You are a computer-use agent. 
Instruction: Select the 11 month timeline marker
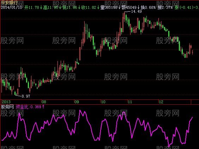(130, 102)
